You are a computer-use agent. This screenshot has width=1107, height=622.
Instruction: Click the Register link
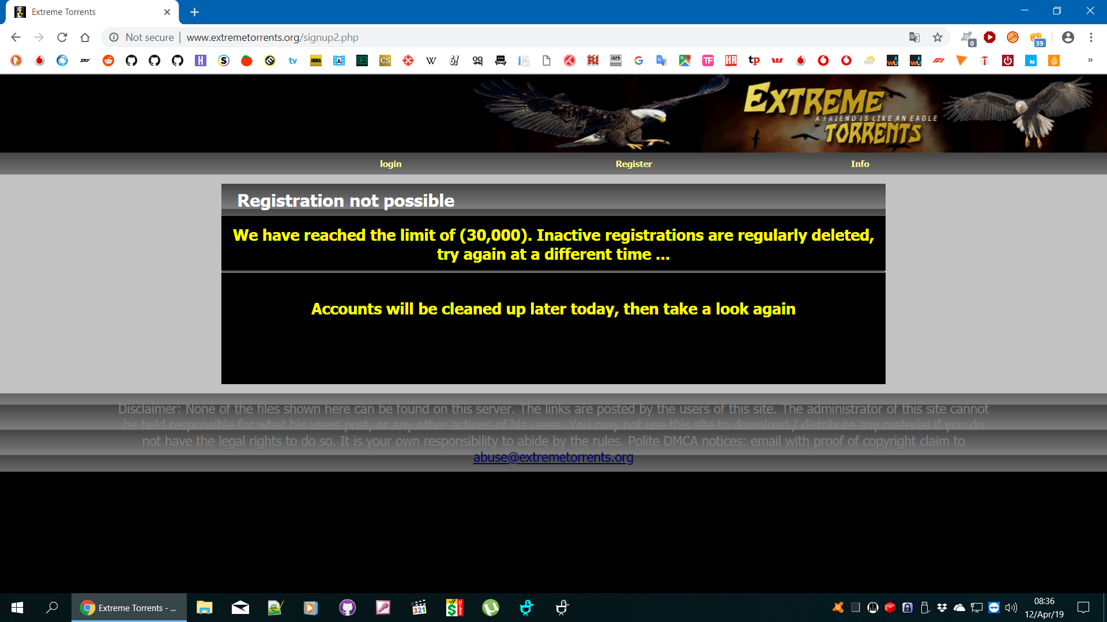(634, 164)
